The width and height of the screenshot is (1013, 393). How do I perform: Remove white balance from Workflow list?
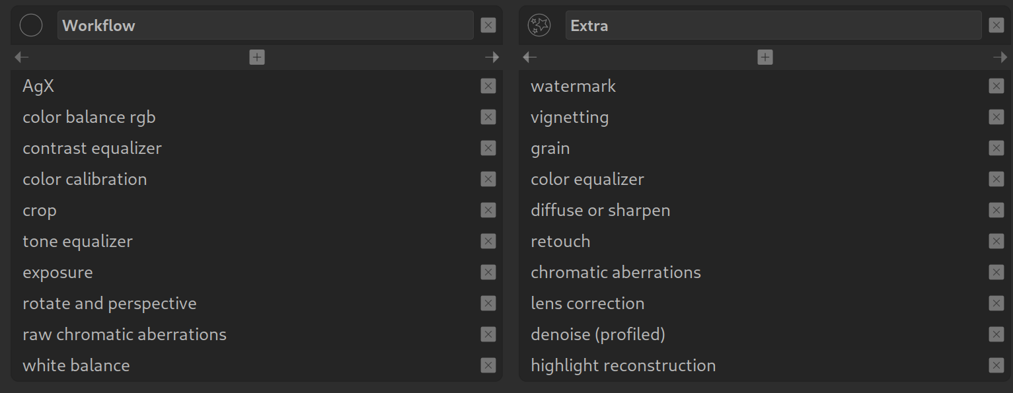pyautogui.click(x=488, y=365)
